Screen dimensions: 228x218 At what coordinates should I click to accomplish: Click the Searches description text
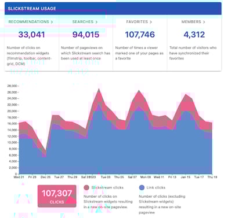(85, 53)
